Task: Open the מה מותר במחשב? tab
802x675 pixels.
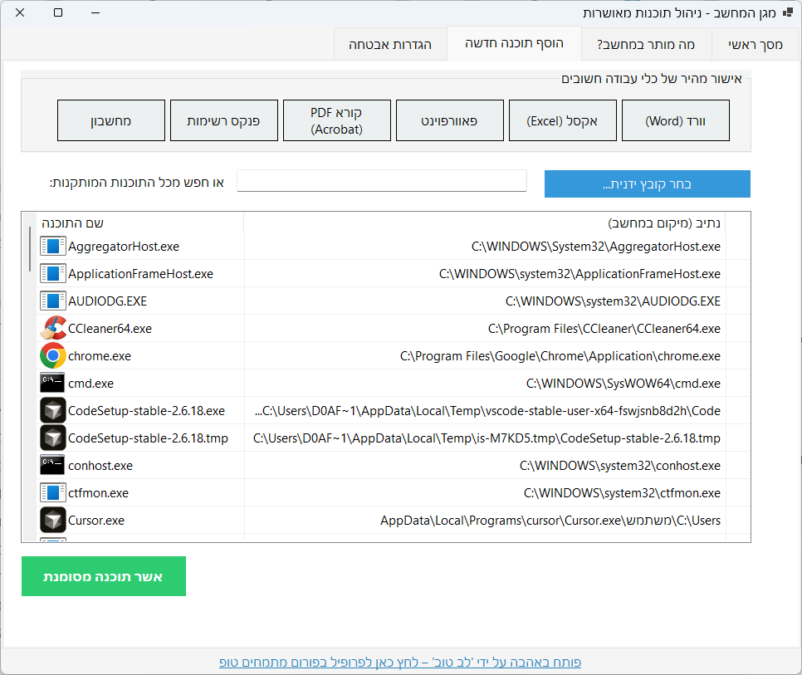Action: [x=646, y=44]
